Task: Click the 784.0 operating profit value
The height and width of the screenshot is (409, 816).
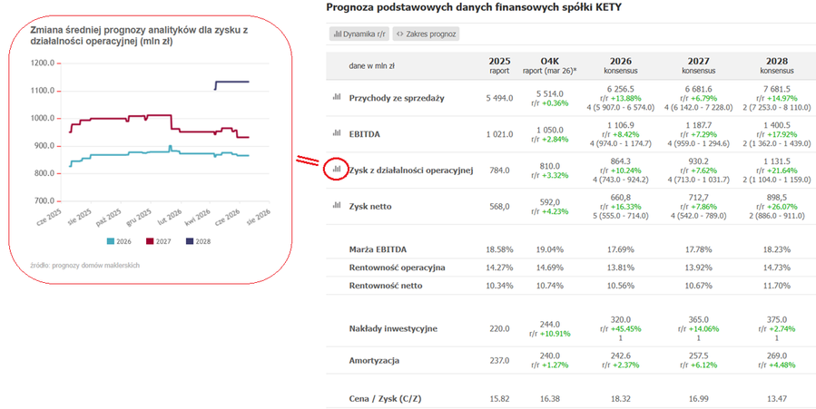Action: [x=499, y=170]
